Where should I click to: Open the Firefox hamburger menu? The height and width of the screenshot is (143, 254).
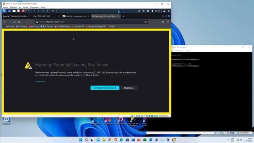pos(168,22)
